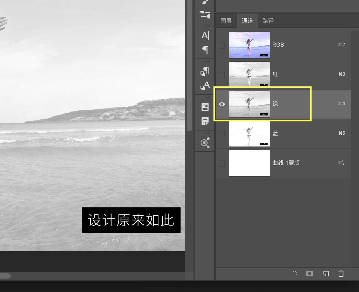The height and width of the screenshot is (292, 359).
Task: Select the 曲线 1蒙版 channel
Action: [x=298, y=163]
